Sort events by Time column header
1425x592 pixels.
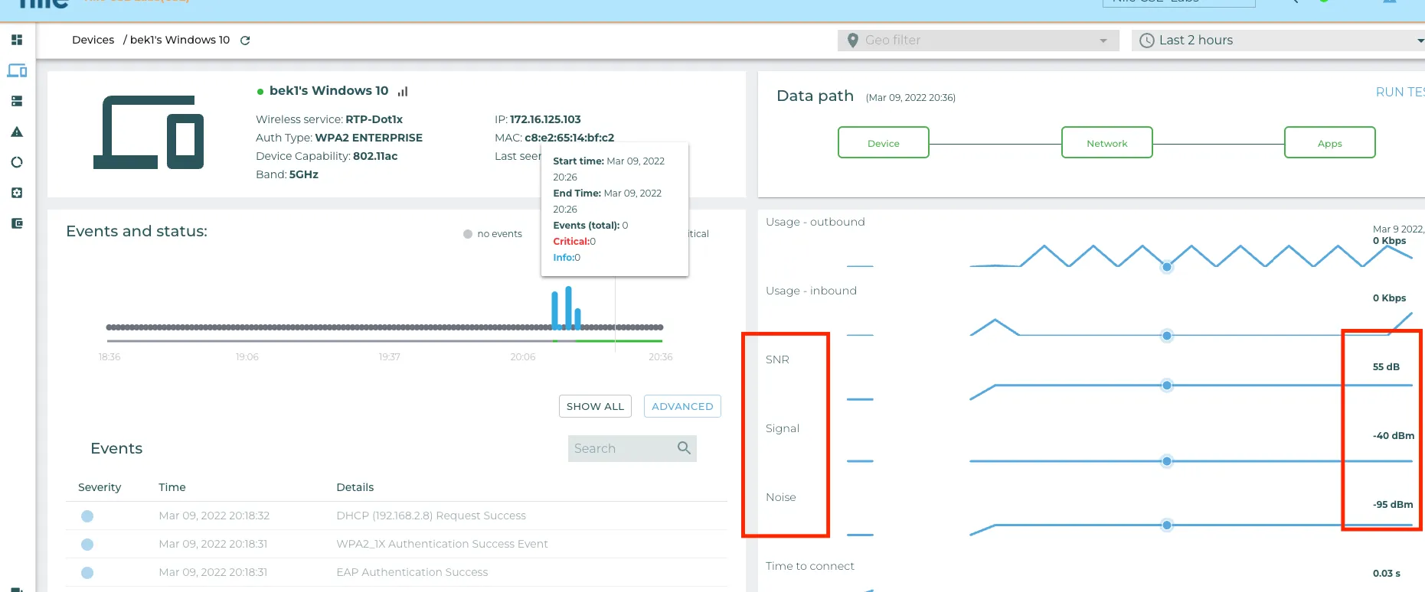click(x=172, y=487)
